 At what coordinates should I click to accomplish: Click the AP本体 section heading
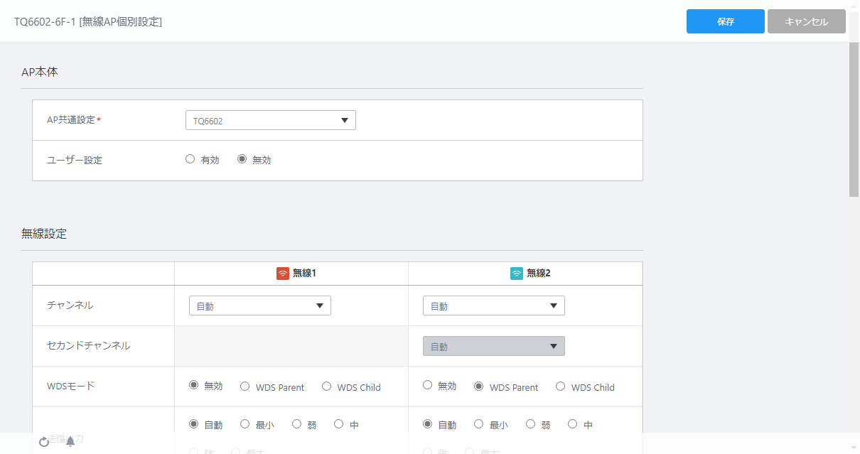(40, 72)
